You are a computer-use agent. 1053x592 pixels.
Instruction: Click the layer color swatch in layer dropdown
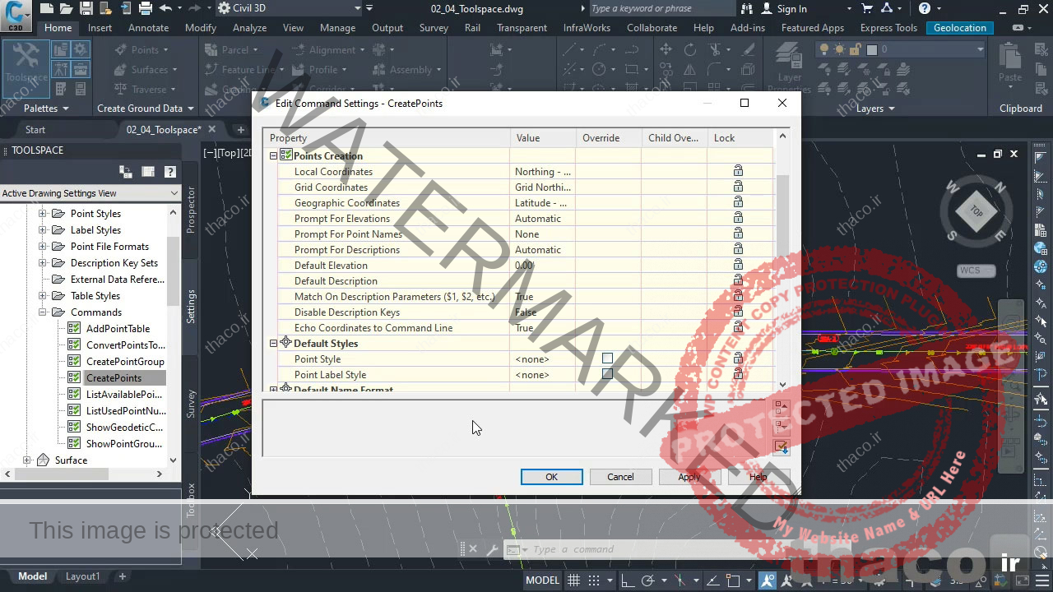[x=872, y=49]
